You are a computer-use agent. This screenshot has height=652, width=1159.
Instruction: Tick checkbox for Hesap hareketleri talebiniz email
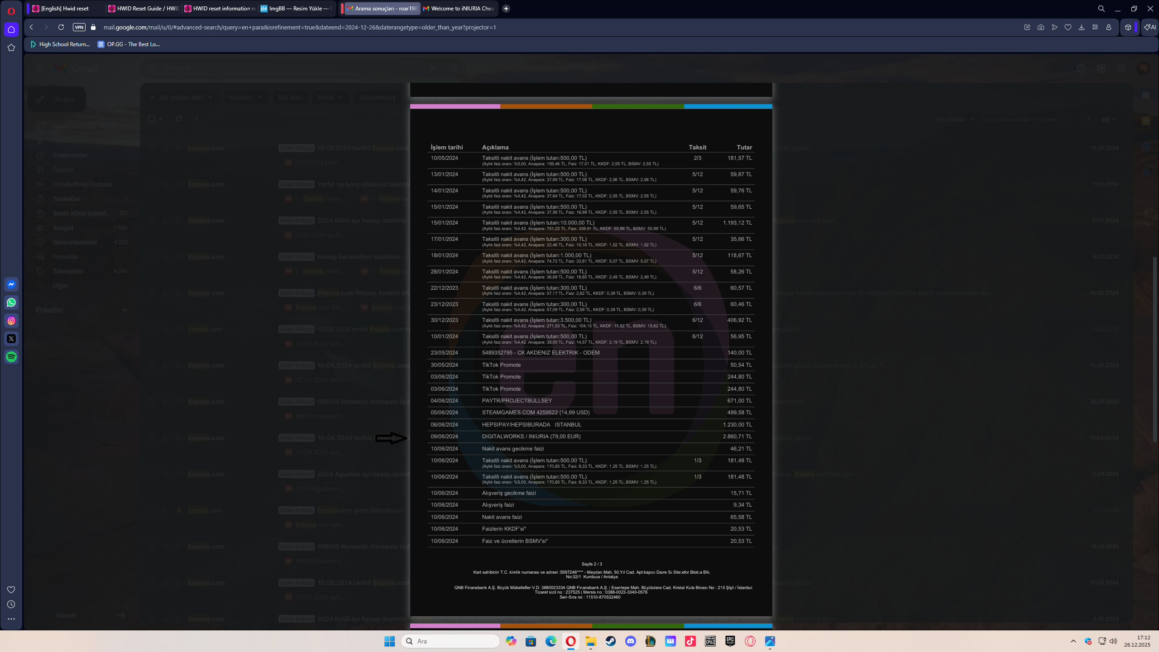pos(152,257)
